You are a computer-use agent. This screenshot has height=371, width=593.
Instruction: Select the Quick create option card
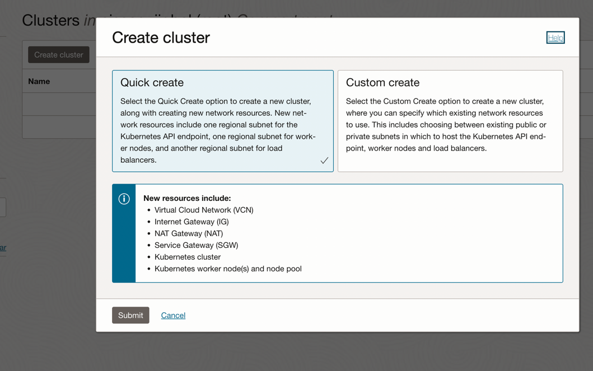coord(223,121)
